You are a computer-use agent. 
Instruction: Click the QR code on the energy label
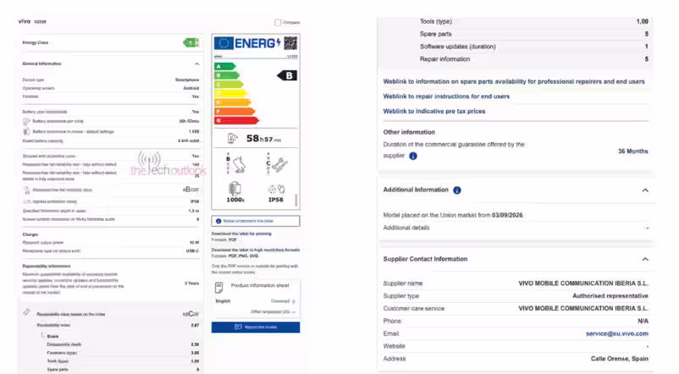tap(290, 43)
